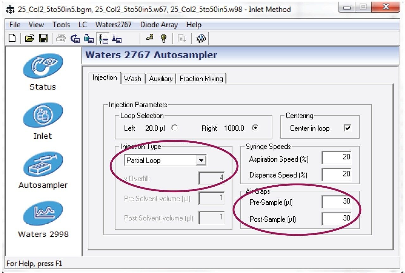The image size is (405, 273).
Task: Click the lamp bulb toolbar icon
Action: [x=164, y=39]
